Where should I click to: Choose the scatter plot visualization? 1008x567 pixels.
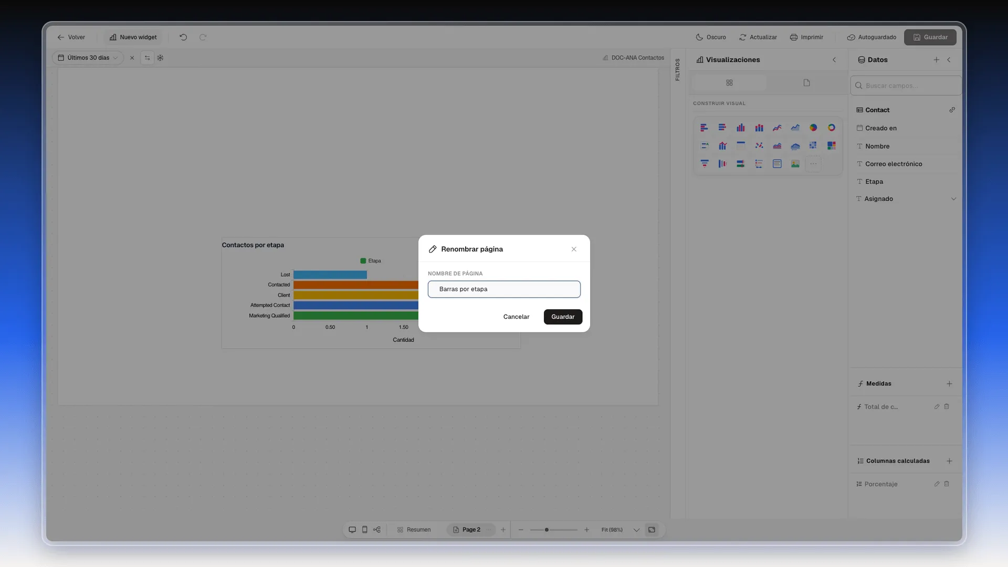click(x=759, y=146)
